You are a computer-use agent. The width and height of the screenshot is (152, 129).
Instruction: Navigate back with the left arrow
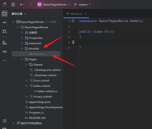22,4
